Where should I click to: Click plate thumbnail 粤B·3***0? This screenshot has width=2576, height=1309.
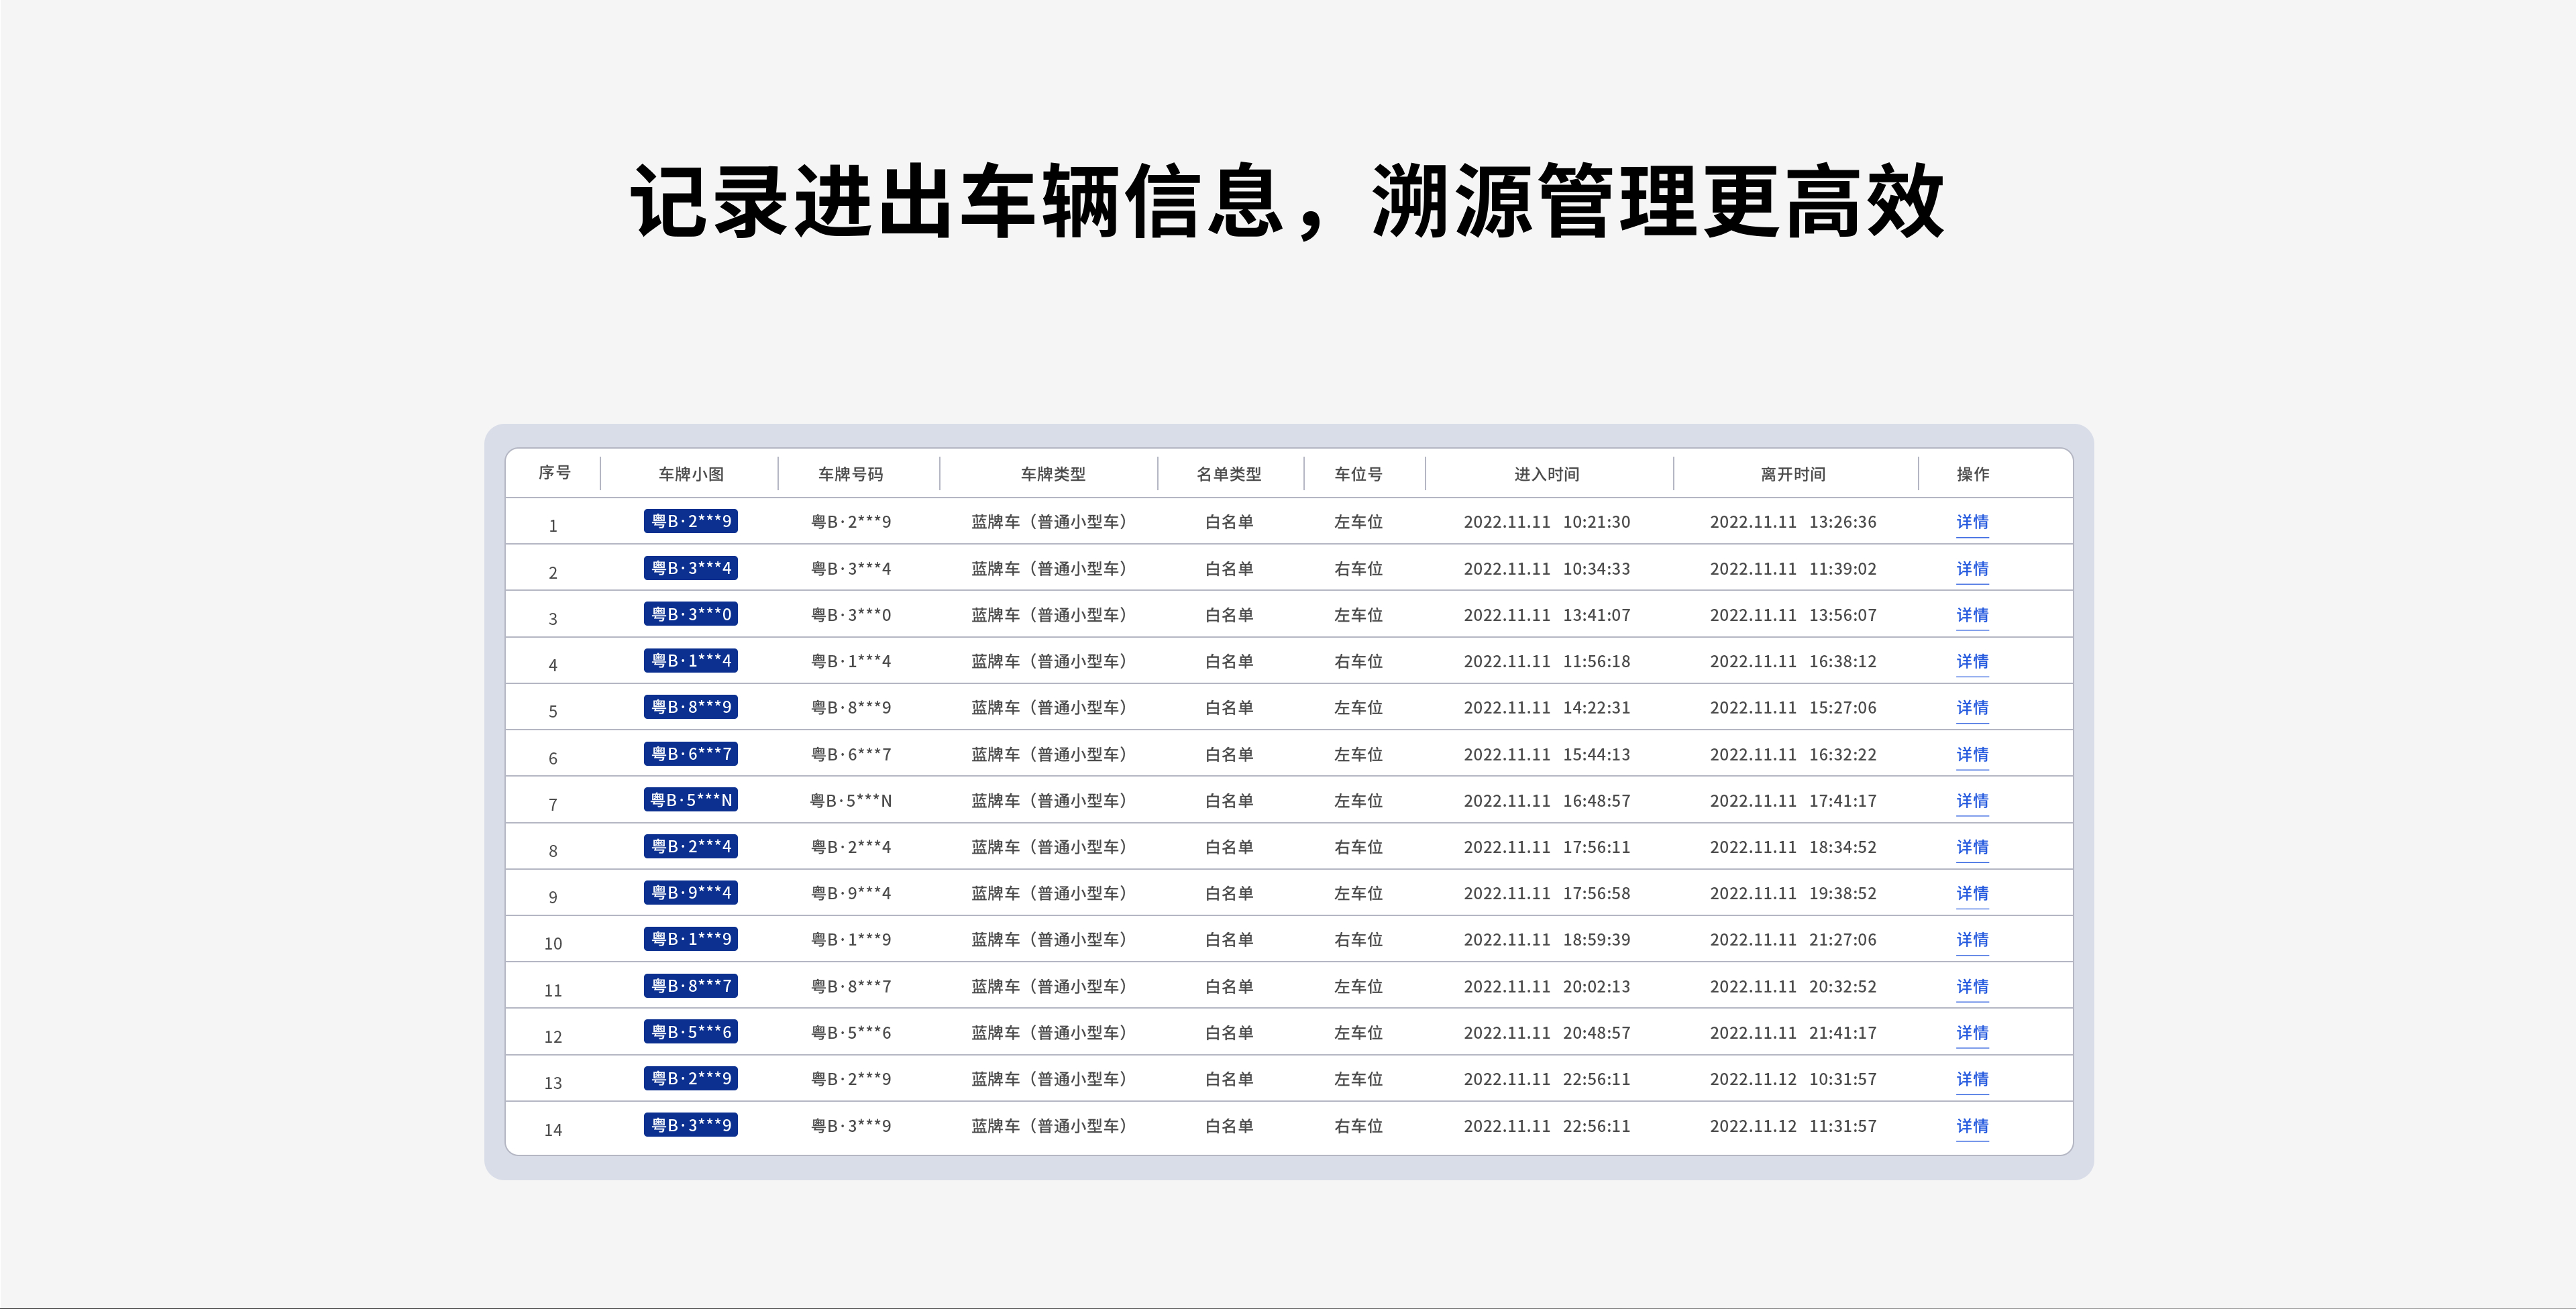pyautogui.click(x=691, y=614)
